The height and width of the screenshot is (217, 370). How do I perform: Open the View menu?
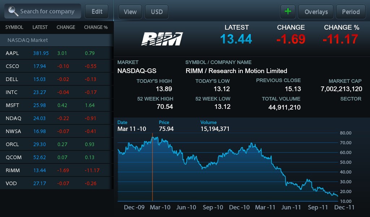(130, 12)
